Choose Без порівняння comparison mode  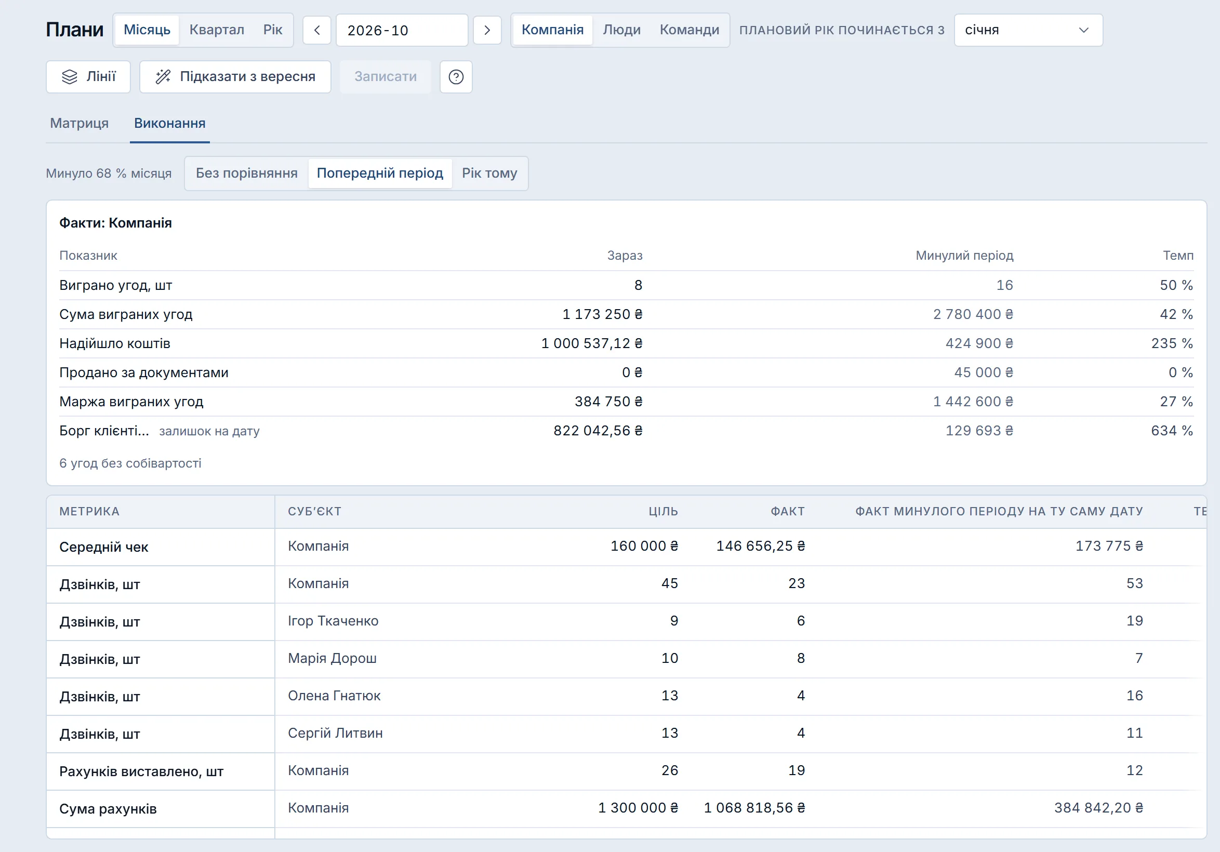247,173
